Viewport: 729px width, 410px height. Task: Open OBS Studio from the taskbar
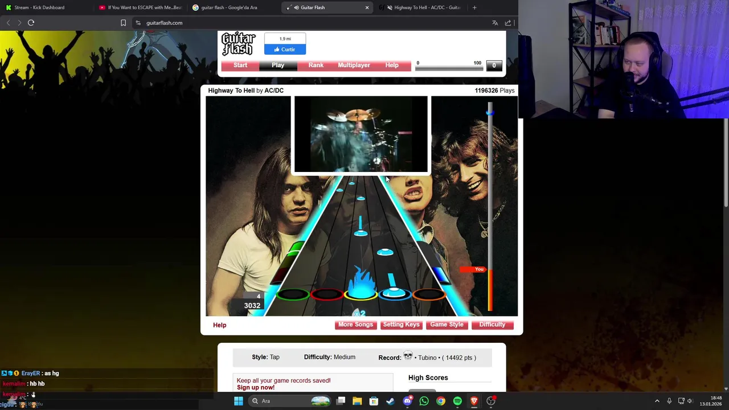[491, 401]
